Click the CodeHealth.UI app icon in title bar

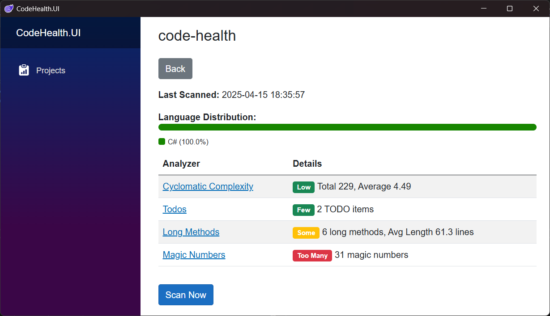pos(9,8)
